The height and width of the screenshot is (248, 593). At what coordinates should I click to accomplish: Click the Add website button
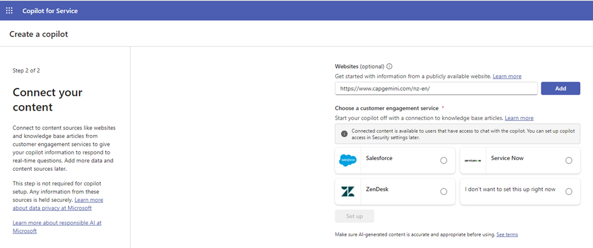pyautogui.click(x=561, y=89)
